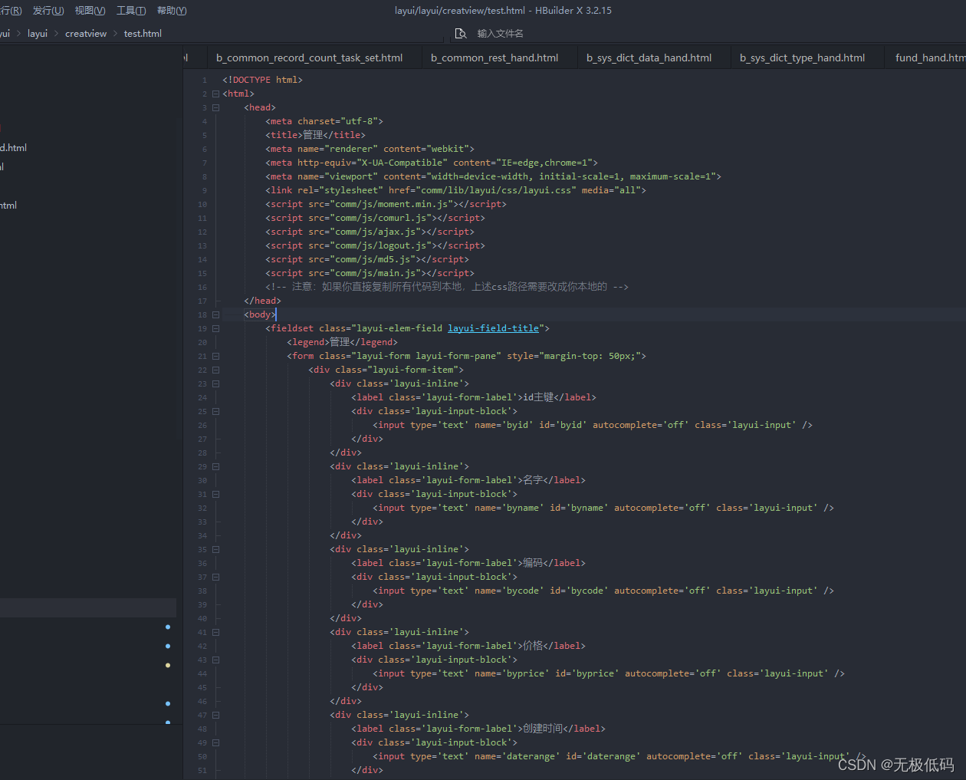The image size is (966, 780).
Task: Switch to b_common_record_count_task_set.html tab
Action: (310, 58)
